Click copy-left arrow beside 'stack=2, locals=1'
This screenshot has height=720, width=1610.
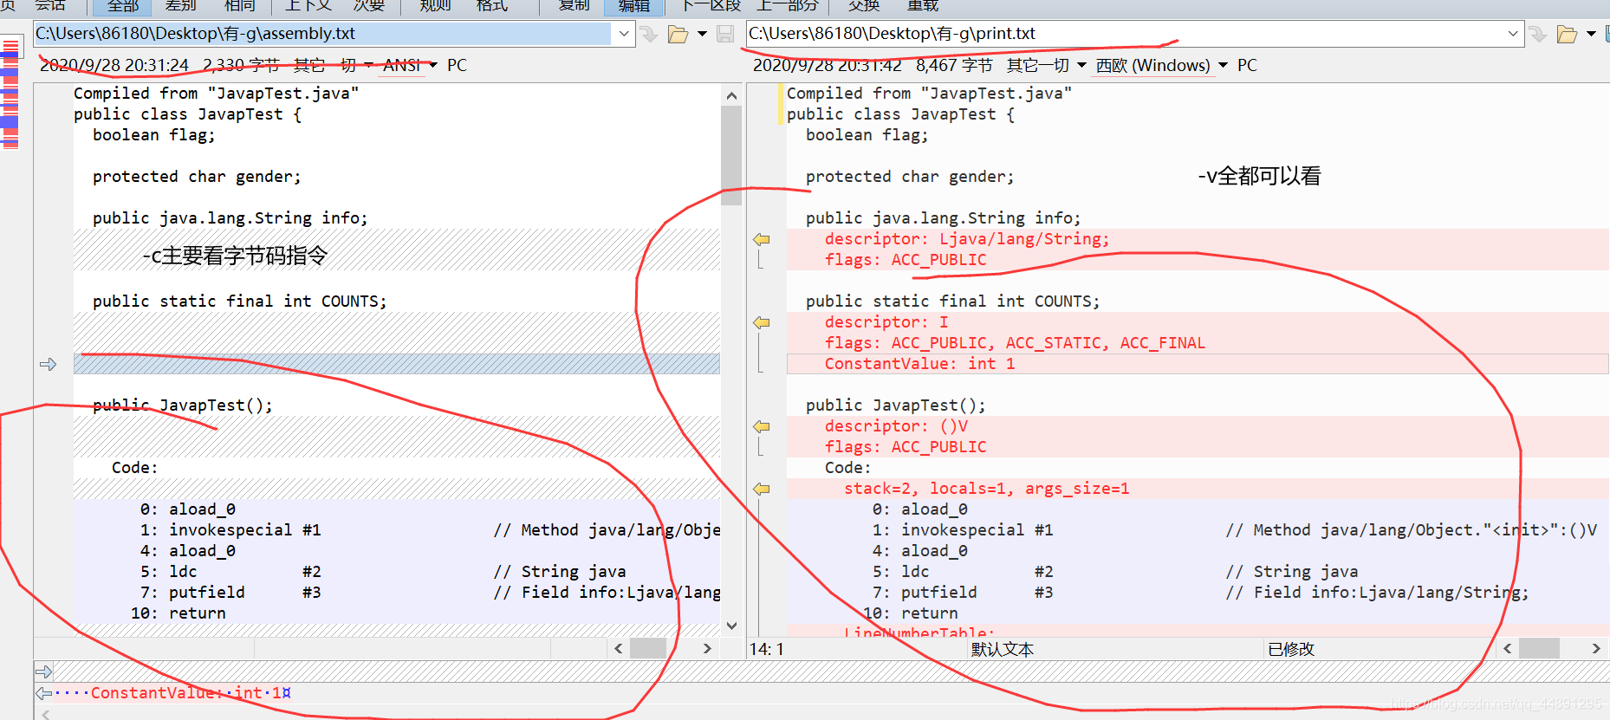tap(762, 489)
